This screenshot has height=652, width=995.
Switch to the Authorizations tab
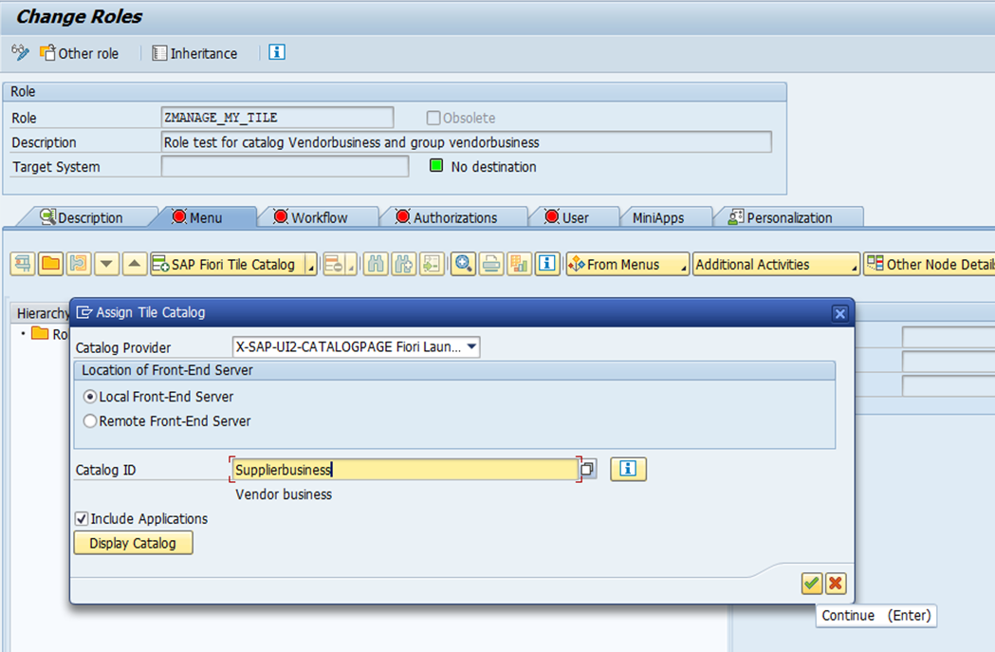[455, 216]
